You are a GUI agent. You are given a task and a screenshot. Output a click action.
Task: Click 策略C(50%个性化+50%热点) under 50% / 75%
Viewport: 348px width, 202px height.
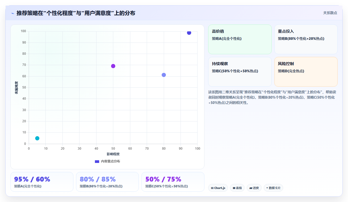[x=166, y=186]
